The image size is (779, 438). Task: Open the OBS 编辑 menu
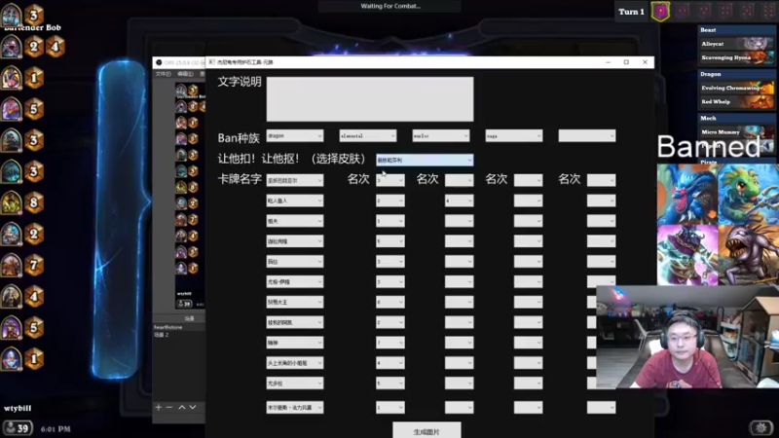tap(185, 74)
